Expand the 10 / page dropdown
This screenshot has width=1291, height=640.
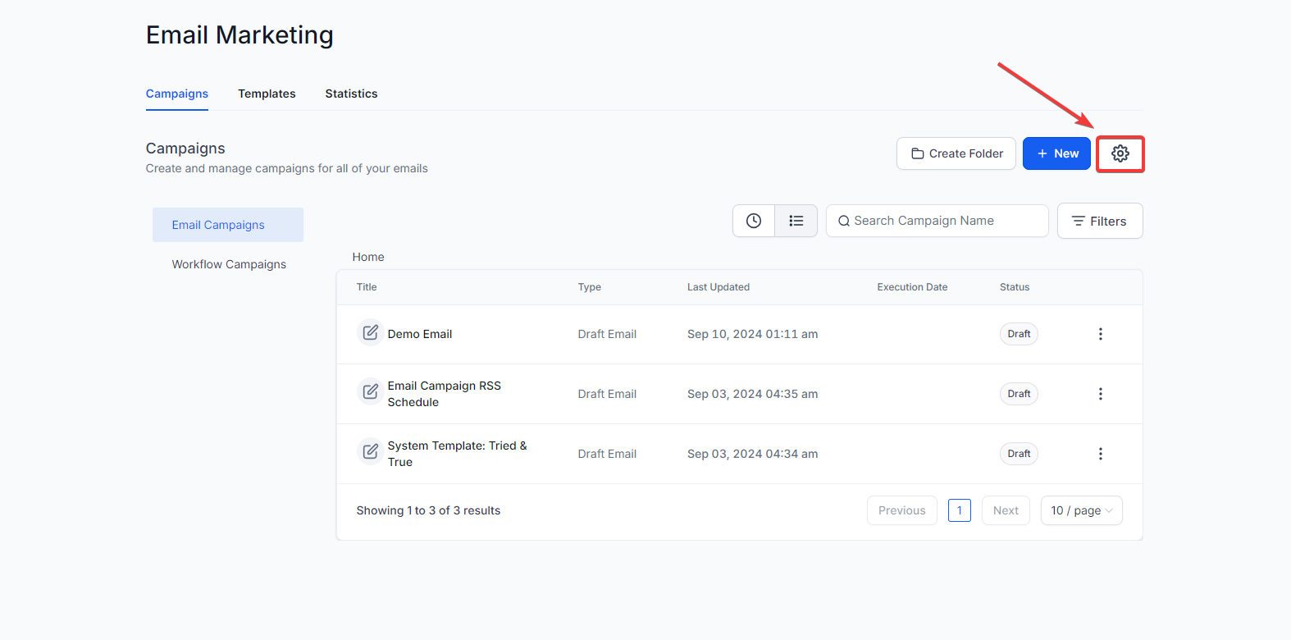(1082, 510)
